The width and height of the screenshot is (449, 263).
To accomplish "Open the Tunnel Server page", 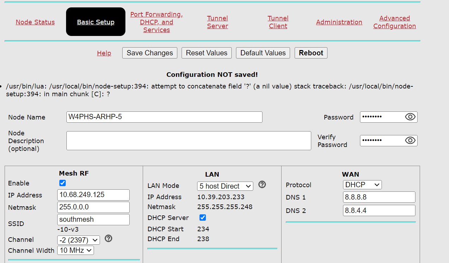I will 217,22.
